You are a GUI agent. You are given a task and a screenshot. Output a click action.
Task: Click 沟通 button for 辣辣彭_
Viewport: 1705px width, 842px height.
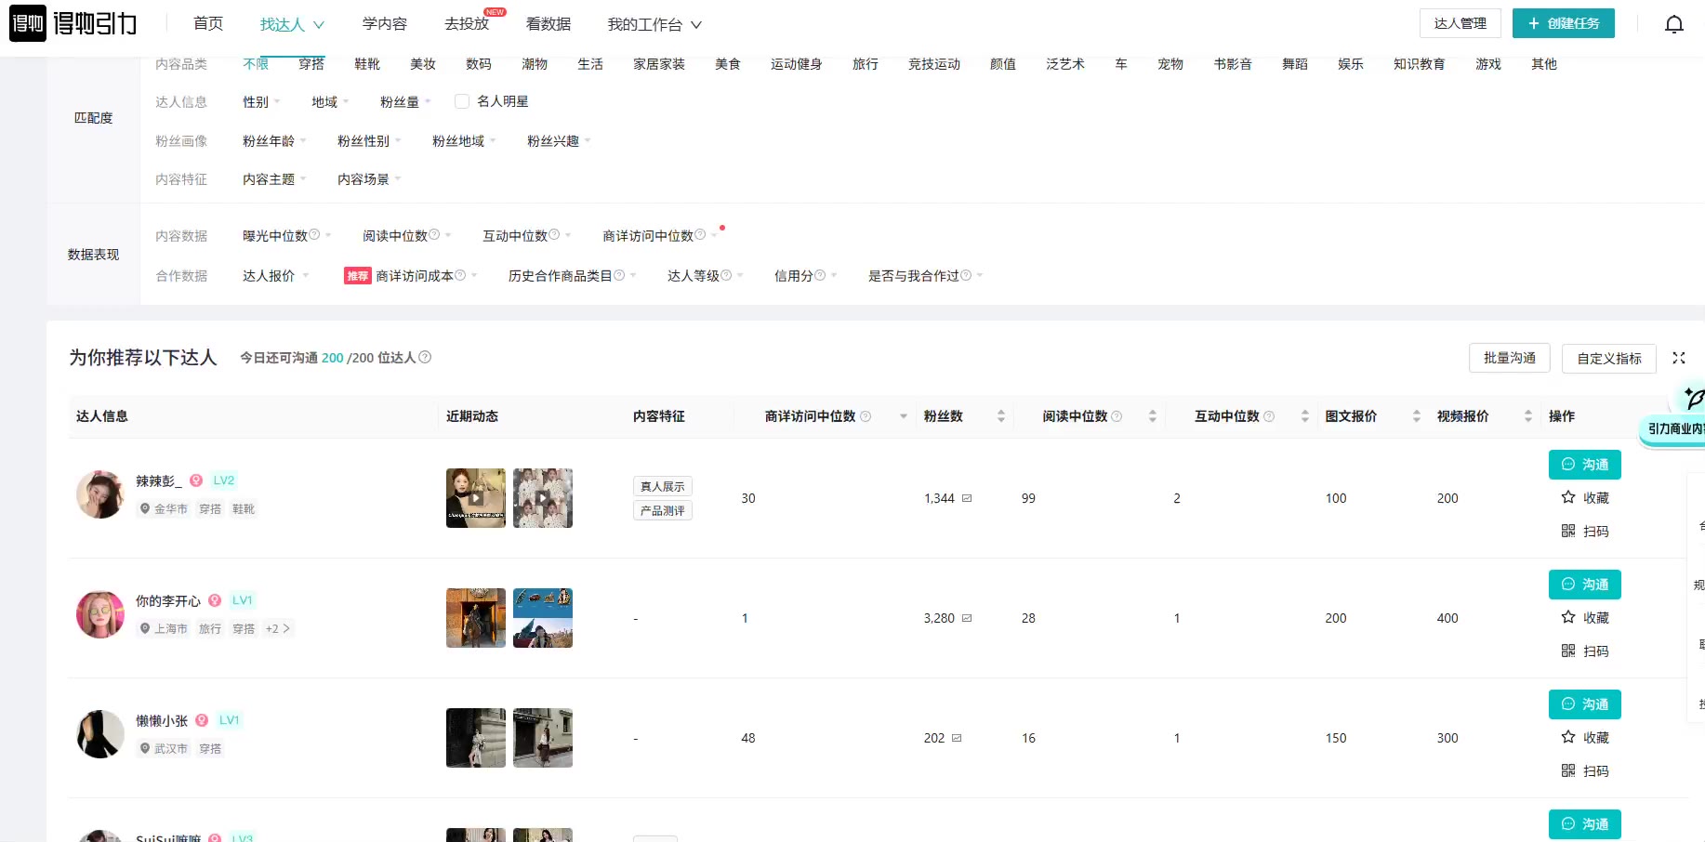pos(1585,464)
